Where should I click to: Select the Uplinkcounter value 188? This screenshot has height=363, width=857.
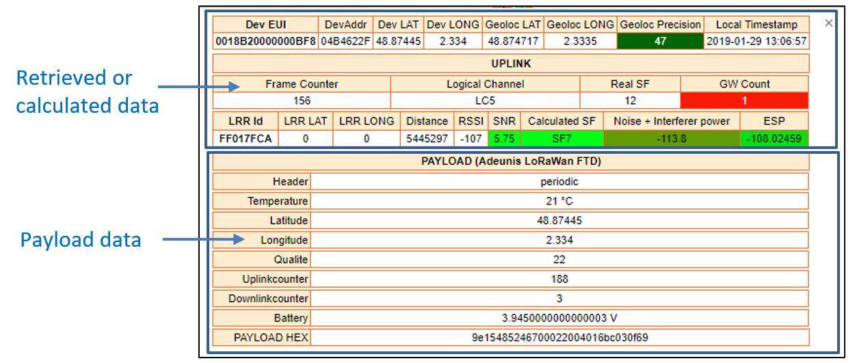tap(559, 279)
